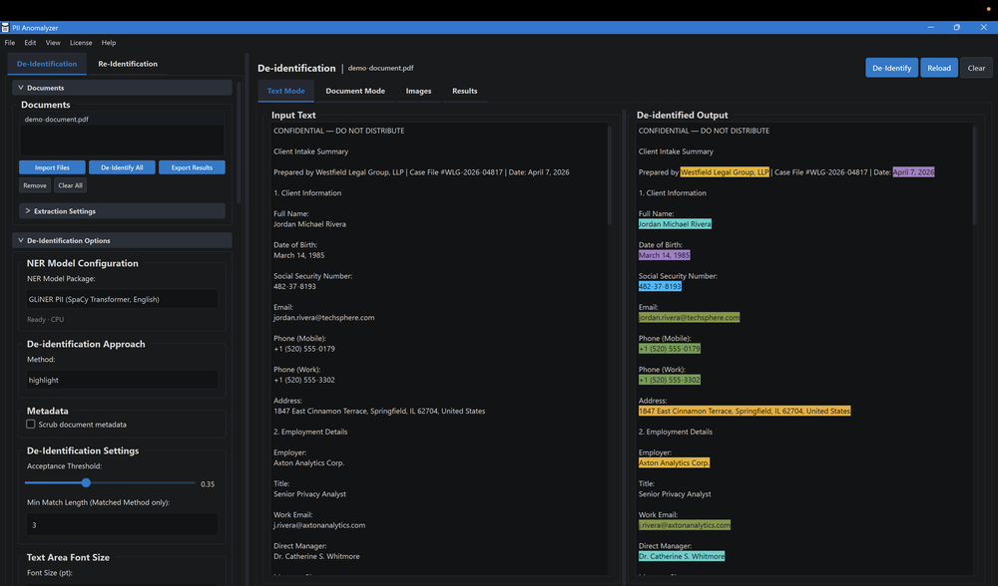
Task: Open the Method dropdown showing highlight
Action: pyautogui.click(x=122, y=380)
